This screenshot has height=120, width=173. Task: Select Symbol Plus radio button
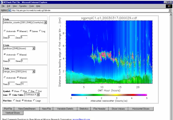tap(22, 91)
